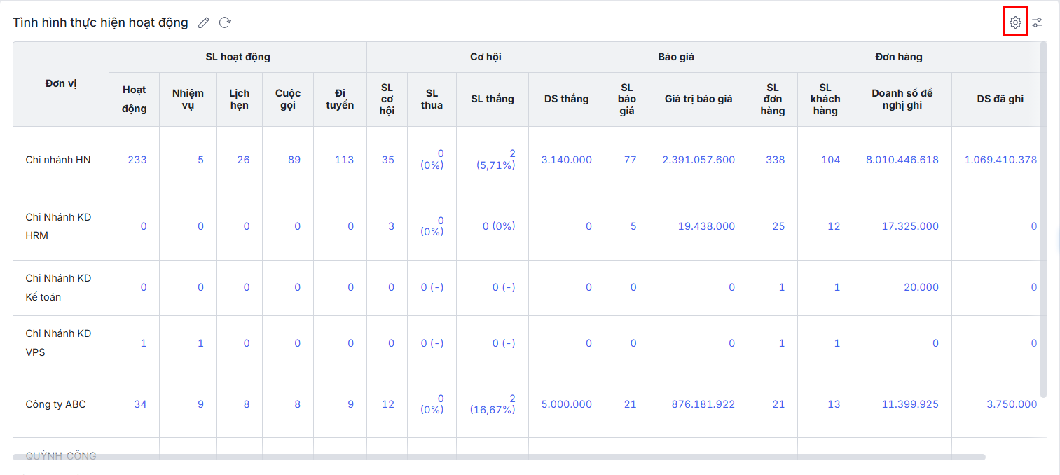Open Chi nhánh HN order count 338
Image resolution: width=1060 pixels, height=475 pixels.
click(775, 160)
